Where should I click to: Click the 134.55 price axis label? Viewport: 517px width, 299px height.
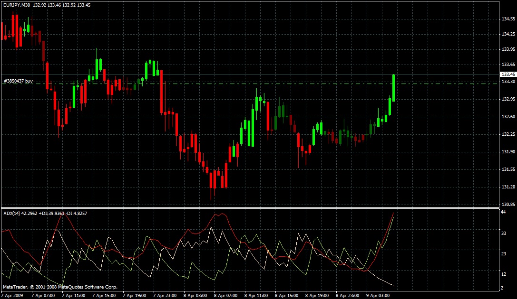508,19
